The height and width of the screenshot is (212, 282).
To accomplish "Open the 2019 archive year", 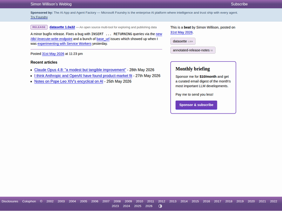I will coord(240,201).
